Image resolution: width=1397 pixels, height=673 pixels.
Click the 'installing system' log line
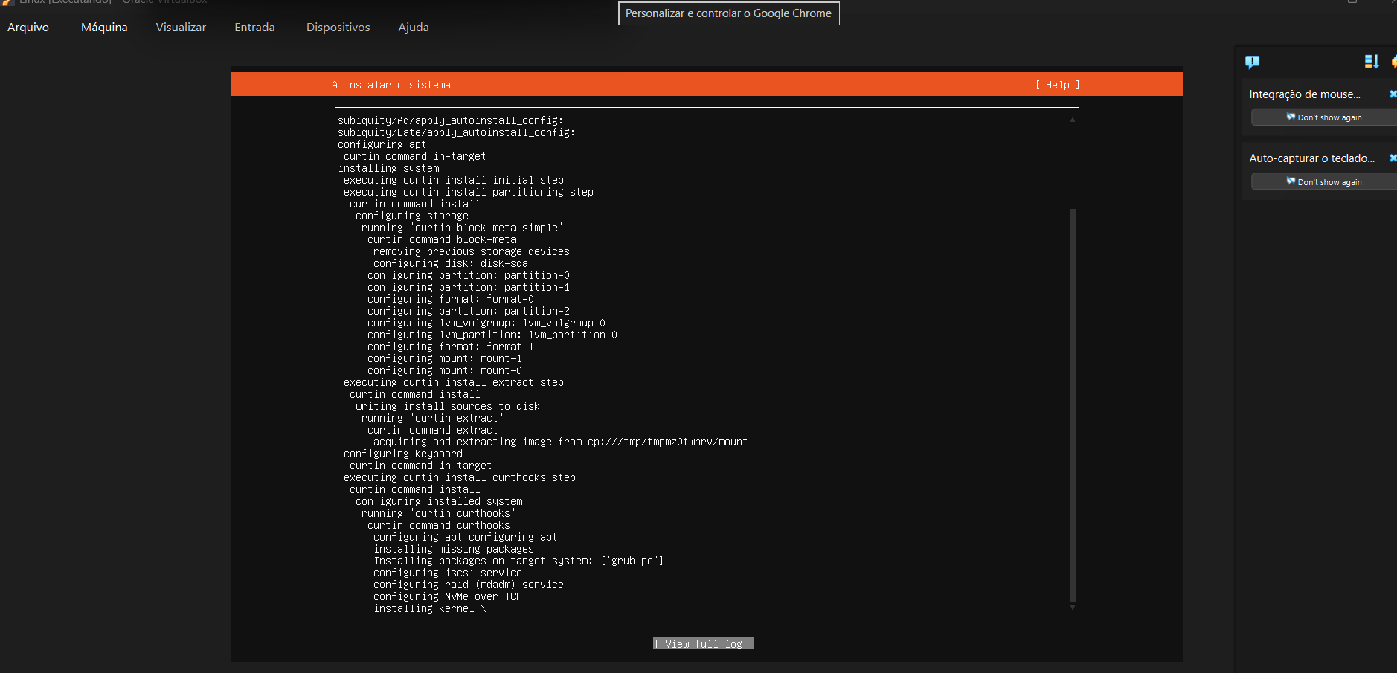pyautogui.click(x=388, y=168)
